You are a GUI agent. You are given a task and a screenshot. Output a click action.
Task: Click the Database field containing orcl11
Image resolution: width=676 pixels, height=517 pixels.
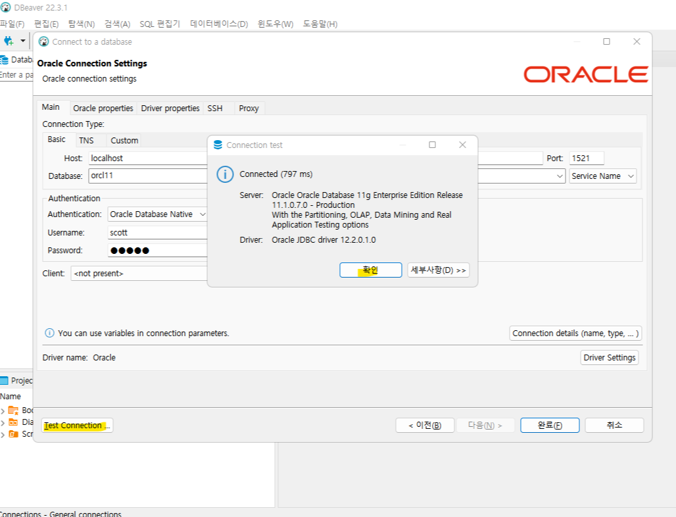(x=149, y=176)
